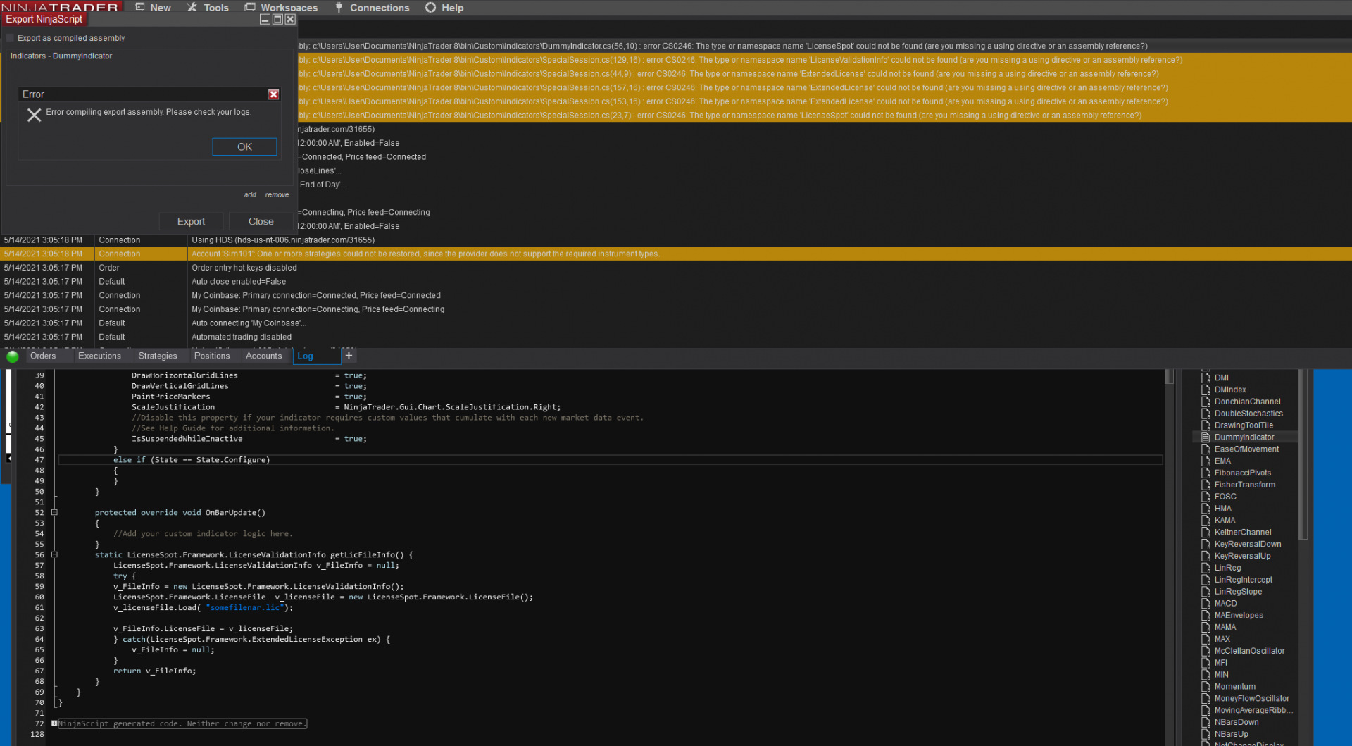Image resolution: width=1352 pixels, height=746 pixels.
Task: Switch to the Orders tab
Action: [x=43, y=356]
